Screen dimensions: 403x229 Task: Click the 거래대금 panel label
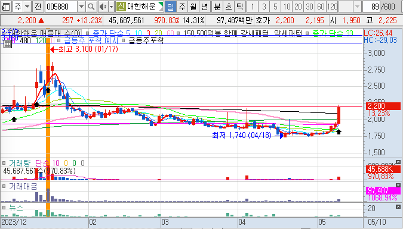[23, 186]
